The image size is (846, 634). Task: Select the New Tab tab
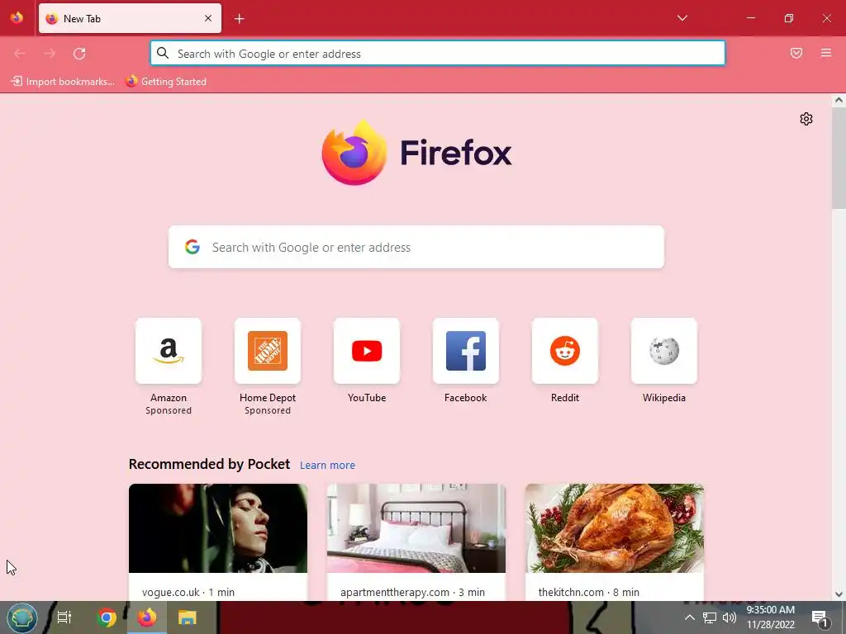pyautogui.click(x=130, y=18)
